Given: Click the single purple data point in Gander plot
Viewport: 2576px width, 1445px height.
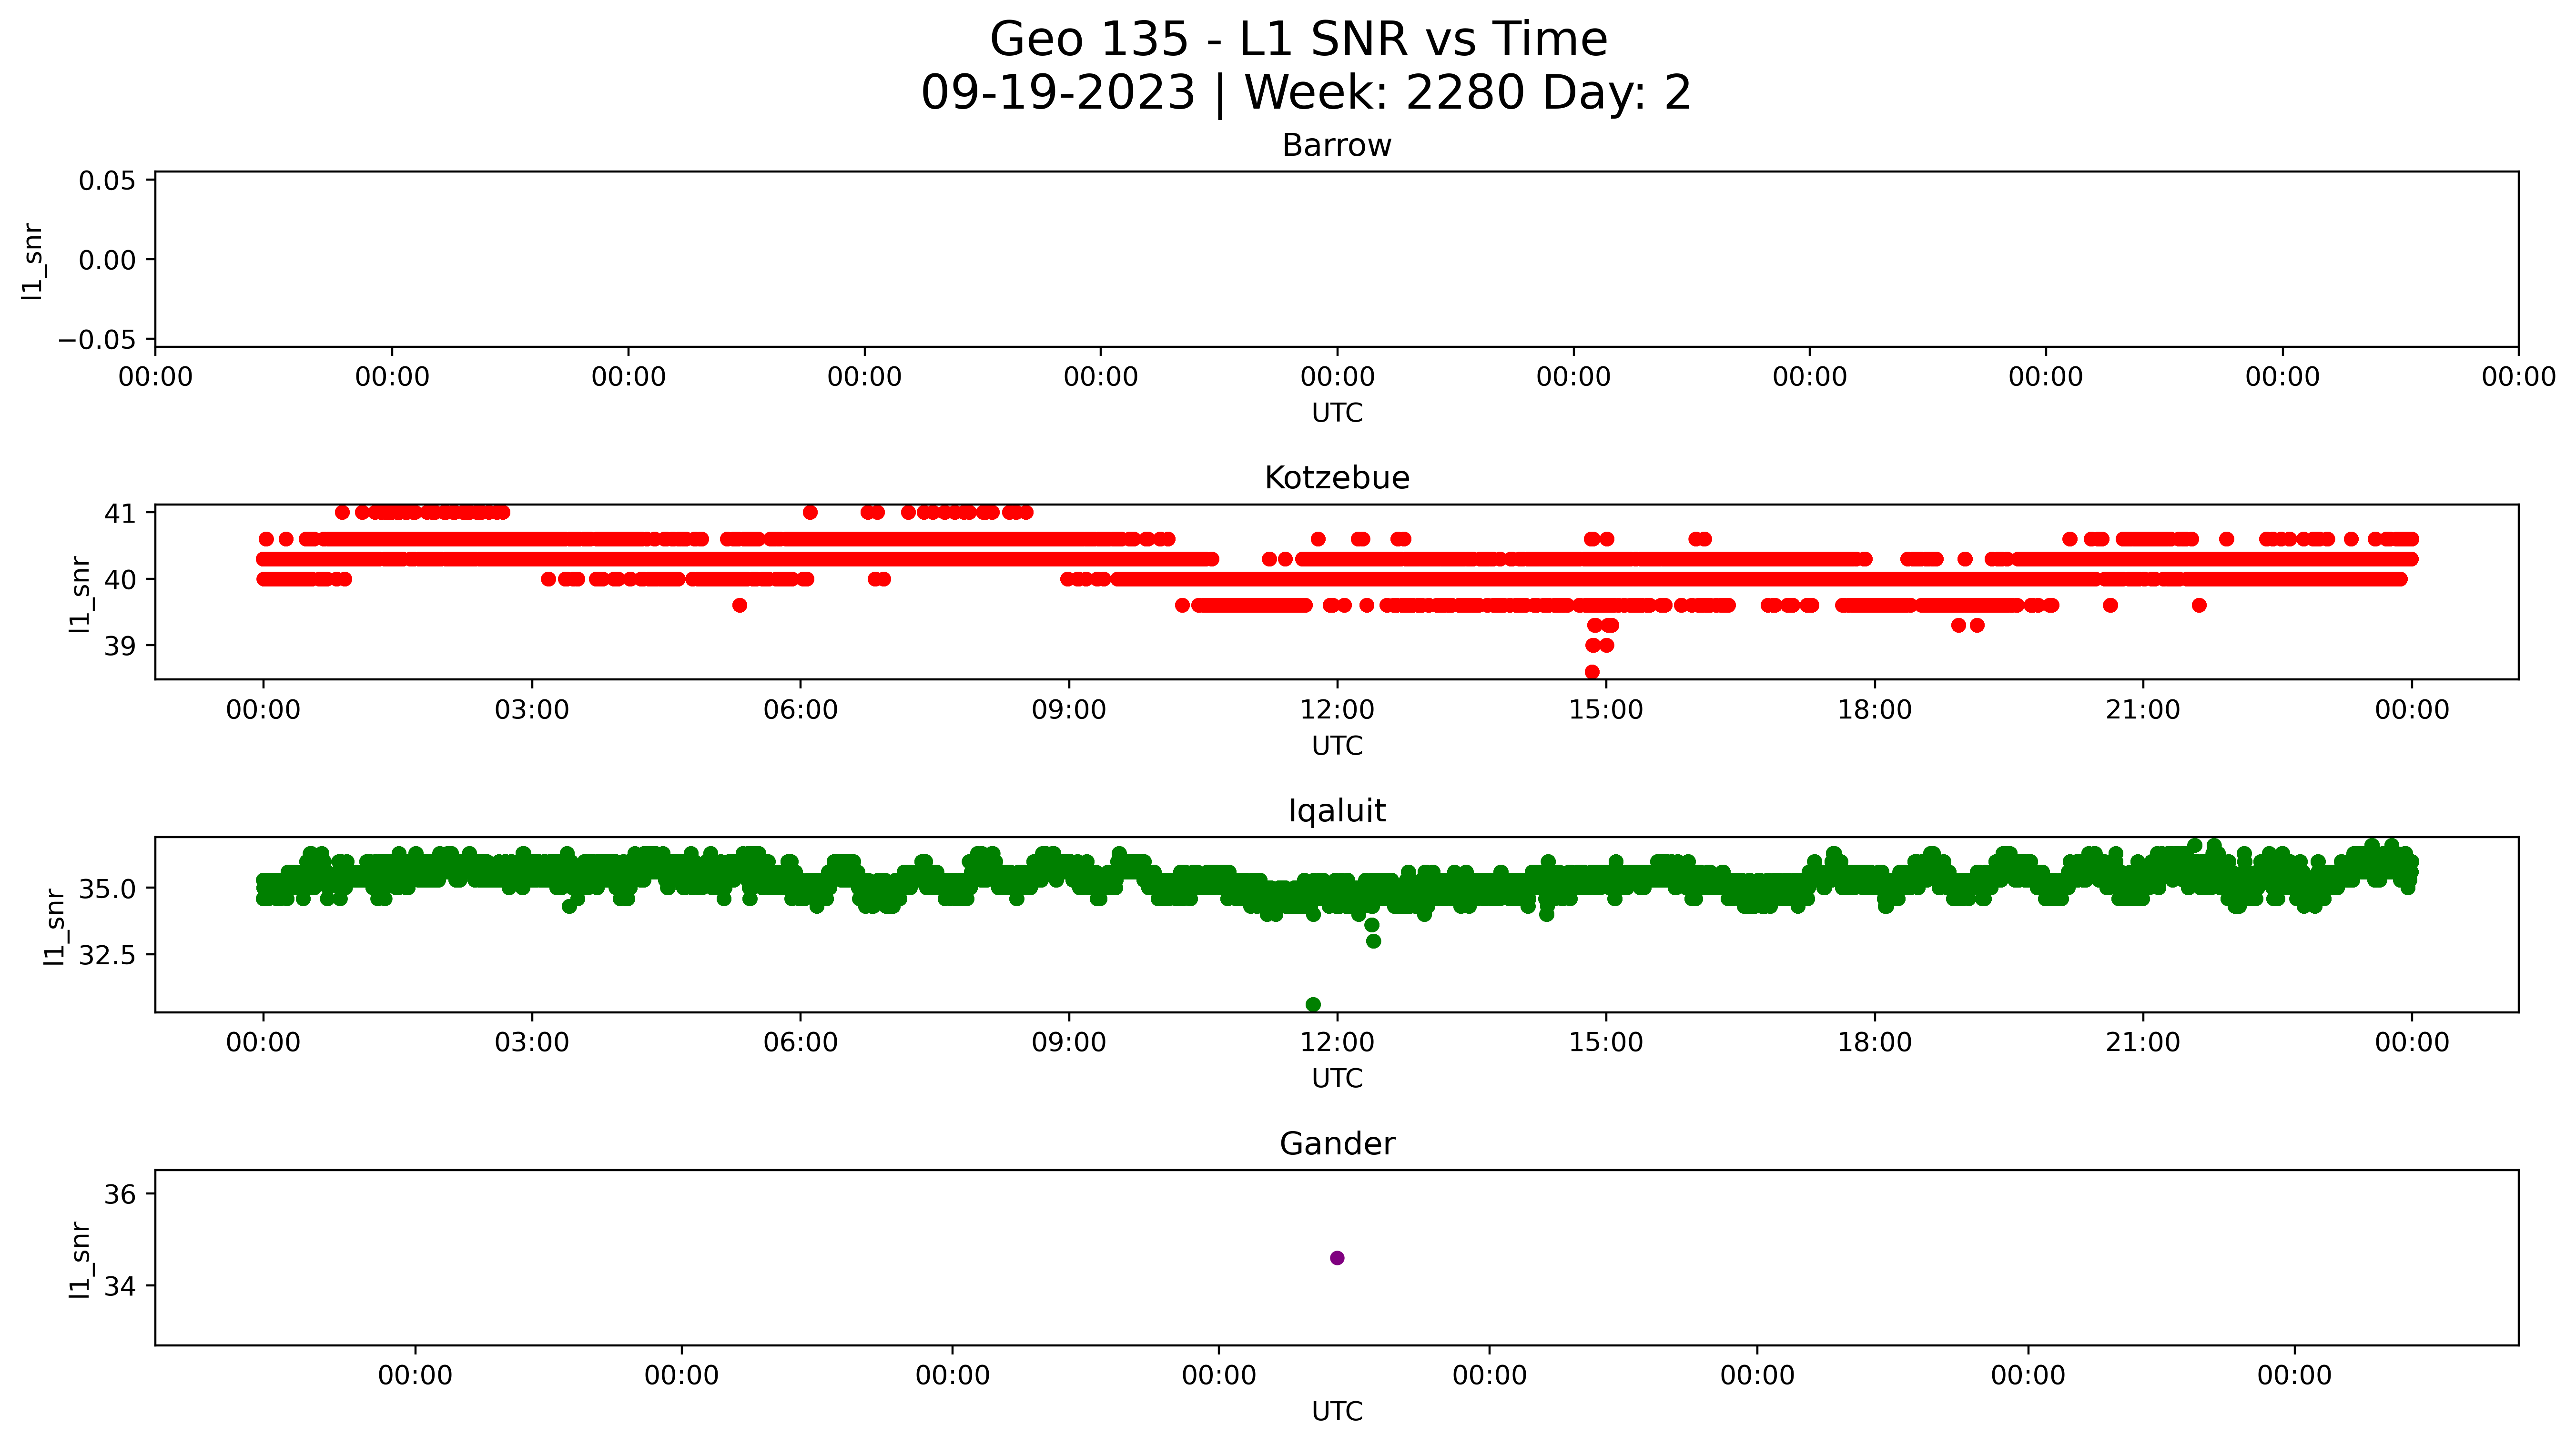Looking at the screenshot, I should [1337, 1258].
